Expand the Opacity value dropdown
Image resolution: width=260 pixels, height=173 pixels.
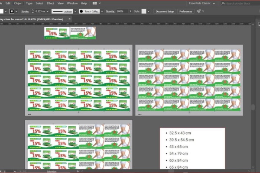tap(127, 11)
